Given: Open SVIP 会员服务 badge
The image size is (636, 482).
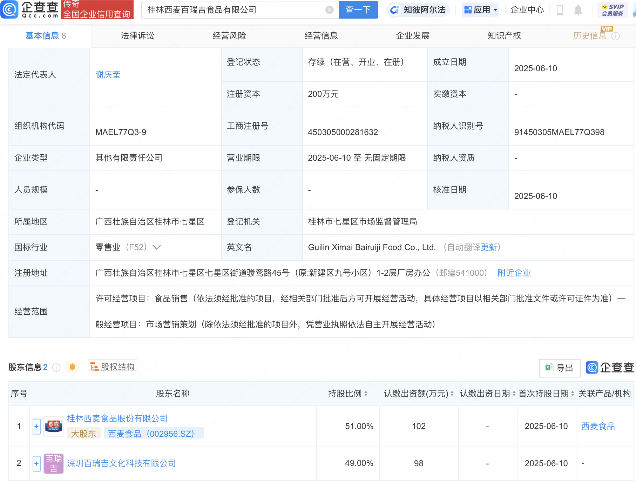Looking at the screenshot, I should coord(613,10).
